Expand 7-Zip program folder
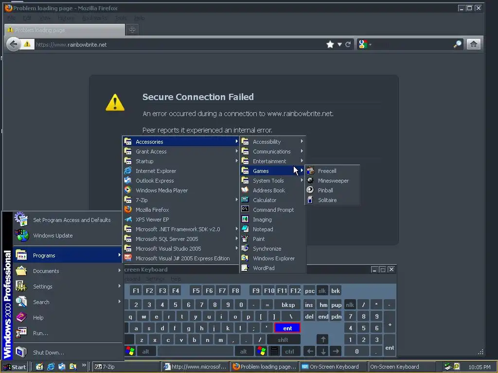Viewport: 498px width, 373px height. 181,200
